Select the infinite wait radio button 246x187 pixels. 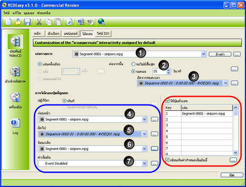[133, 64]
